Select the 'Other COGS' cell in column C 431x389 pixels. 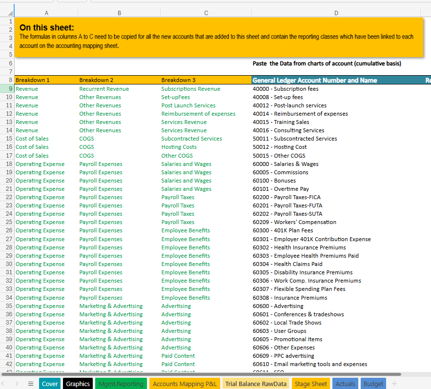(x=206, y=156)
